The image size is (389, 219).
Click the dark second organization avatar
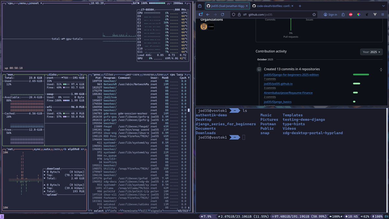coord(211,27)
